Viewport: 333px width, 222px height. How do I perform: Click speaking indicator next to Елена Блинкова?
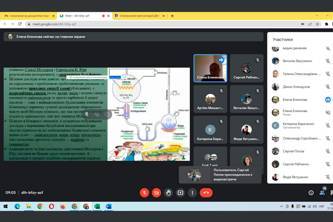328,100
